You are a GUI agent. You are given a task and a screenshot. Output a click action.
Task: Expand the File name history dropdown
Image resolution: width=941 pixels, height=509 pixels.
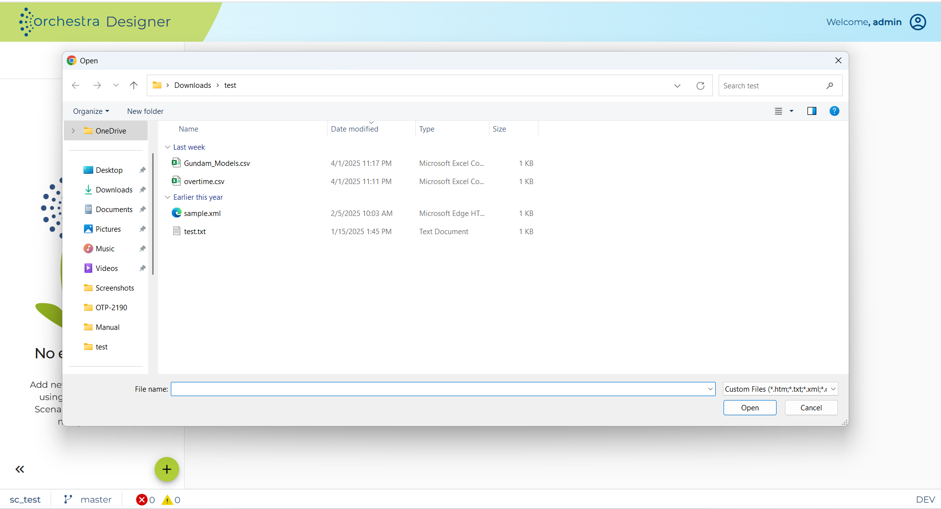click(x=710, y=389)
